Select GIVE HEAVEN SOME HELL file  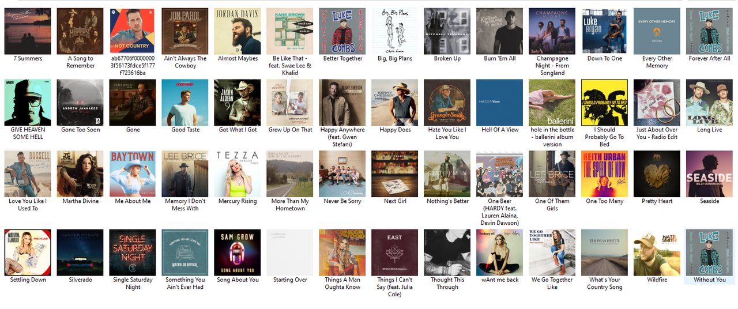[x=28, y=103]
